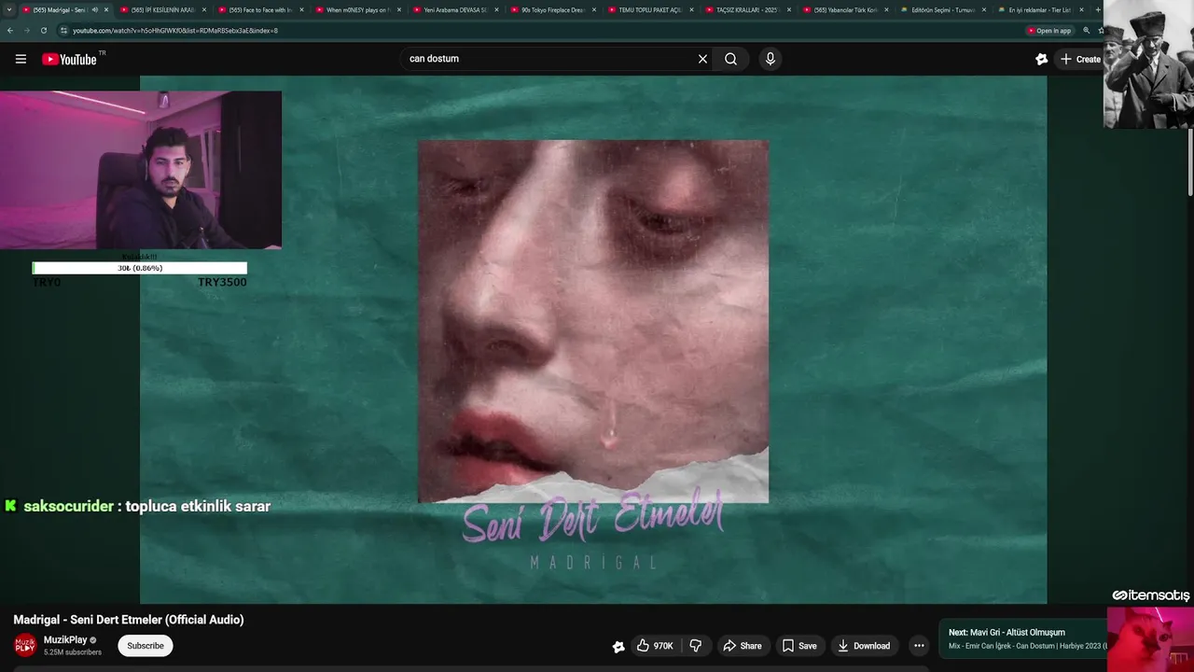Clear the search box with the X

702,59
